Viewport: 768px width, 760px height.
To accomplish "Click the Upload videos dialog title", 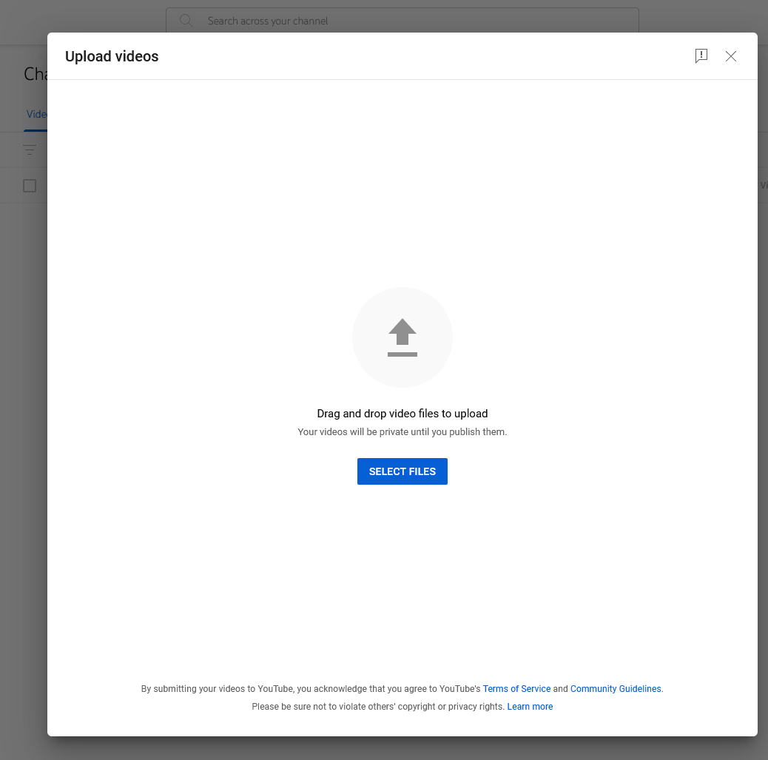I will tap(112, 56).
